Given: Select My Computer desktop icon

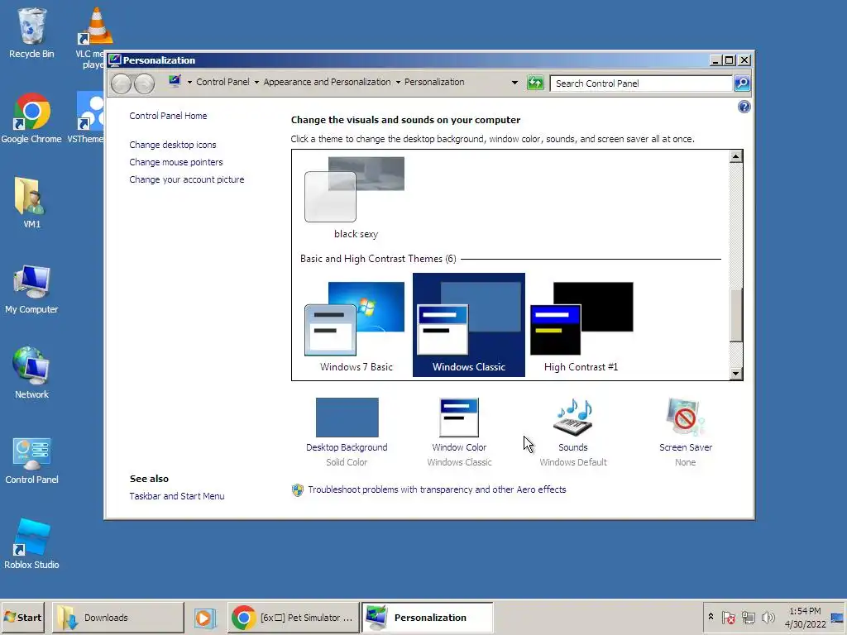Looking at the screenshot, I should 31,289.
